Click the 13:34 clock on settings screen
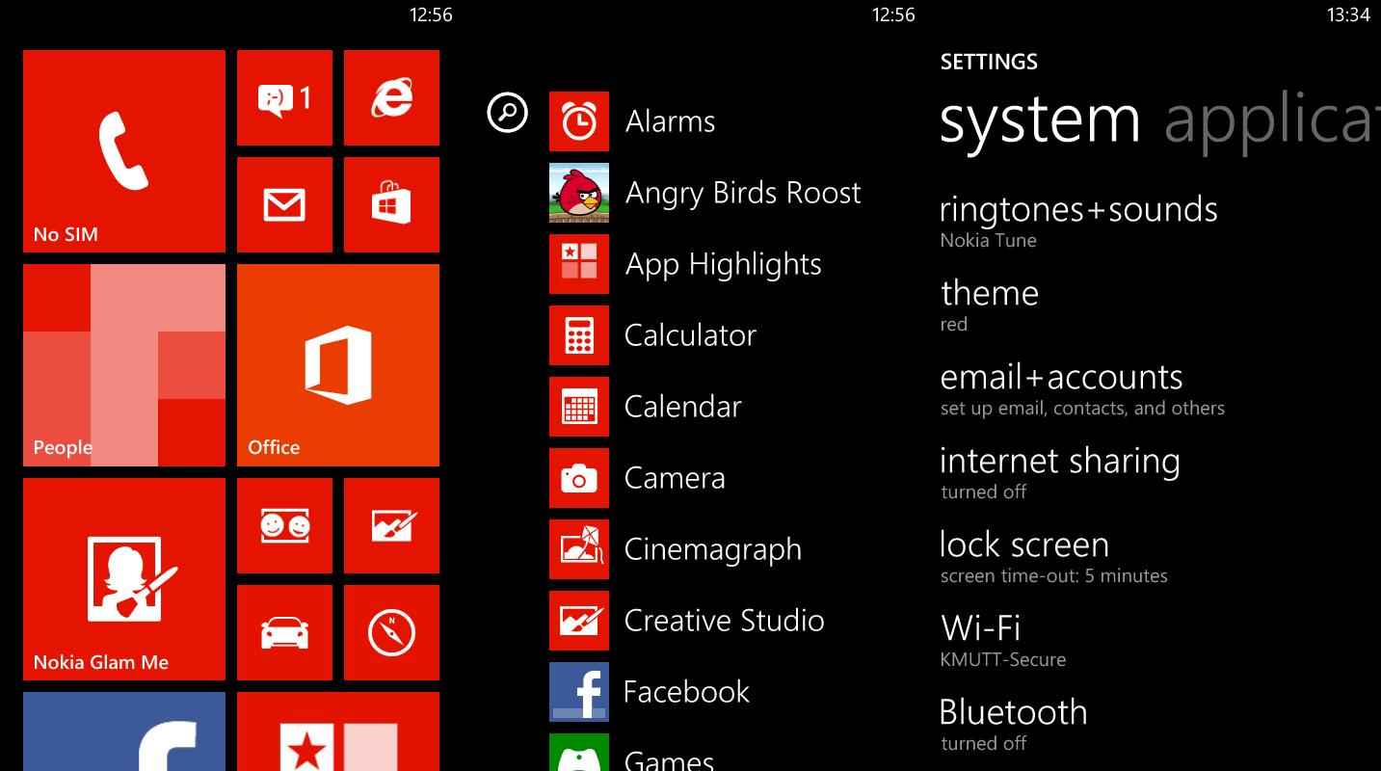 1347,14
